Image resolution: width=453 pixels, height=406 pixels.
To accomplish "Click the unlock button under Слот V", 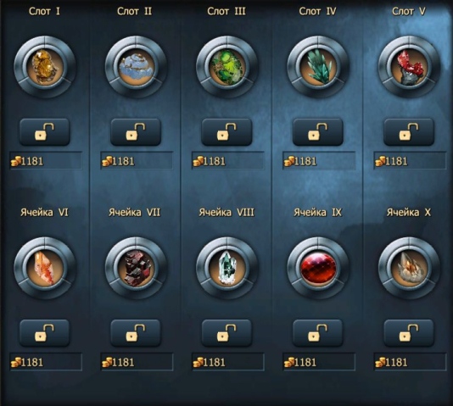I will [409, 132].
